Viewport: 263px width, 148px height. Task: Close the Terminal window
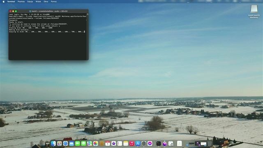point(10,11)
